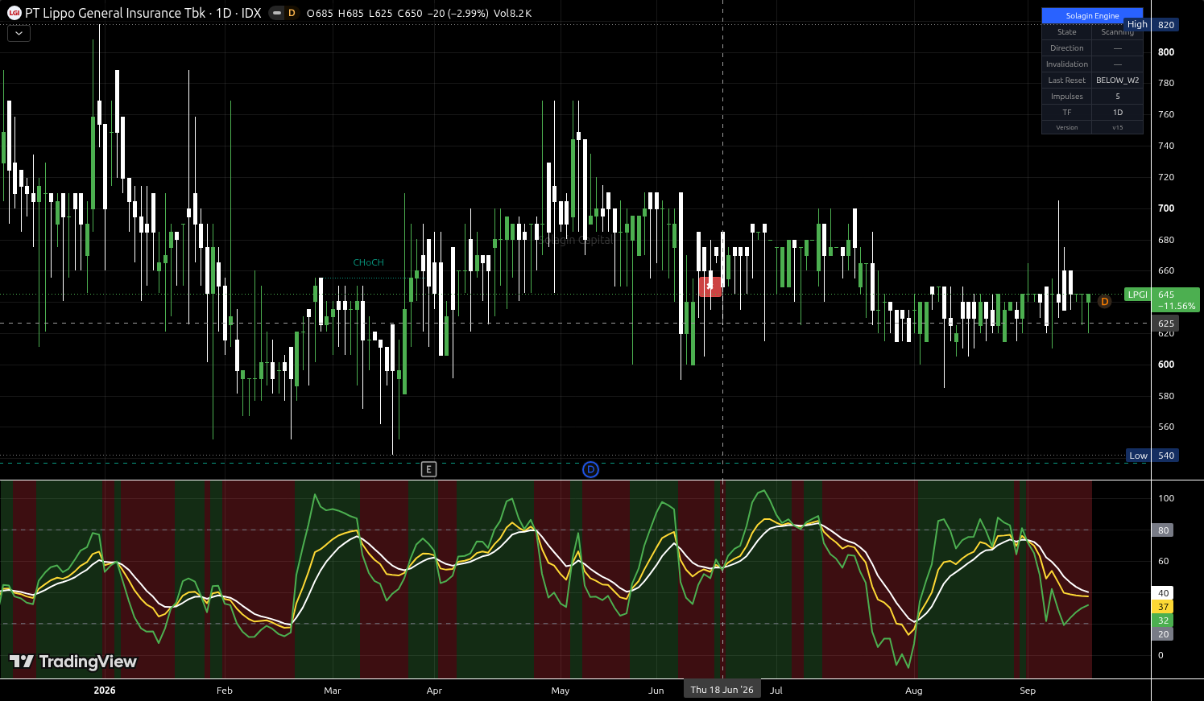The width and height of the screenshot is (1204, 701).
Task: Click the TradingView logo
Action: point(73,662)
